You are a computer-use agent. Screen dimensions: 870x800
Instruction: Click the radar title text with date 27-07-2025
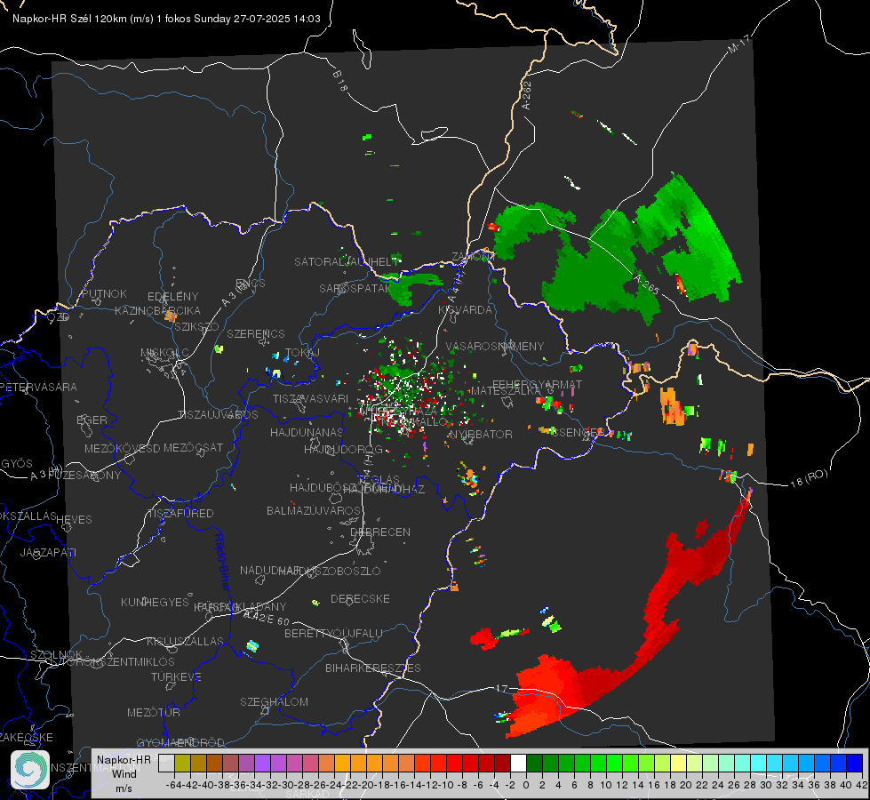tap(166, 19)
